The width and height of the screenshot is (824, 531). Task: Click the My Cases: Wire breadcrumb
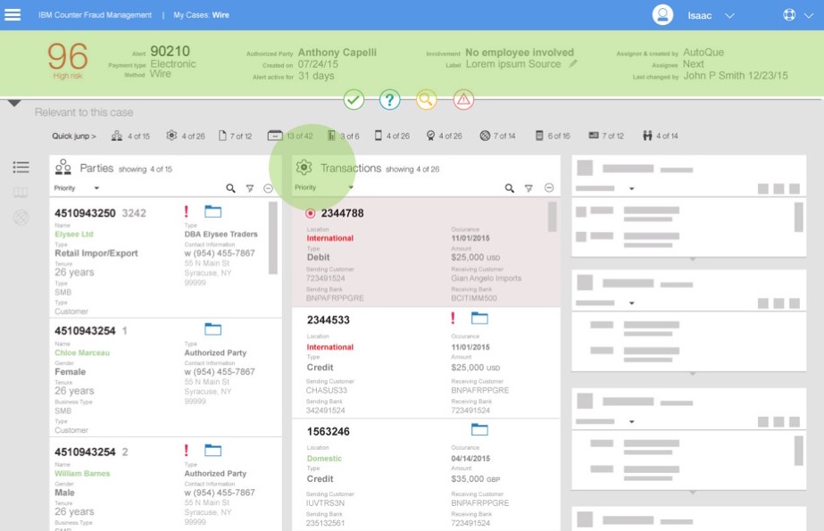(201, 15)
